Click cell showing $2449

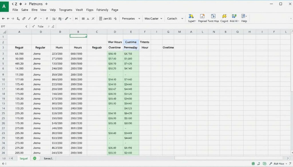[131, 133]
